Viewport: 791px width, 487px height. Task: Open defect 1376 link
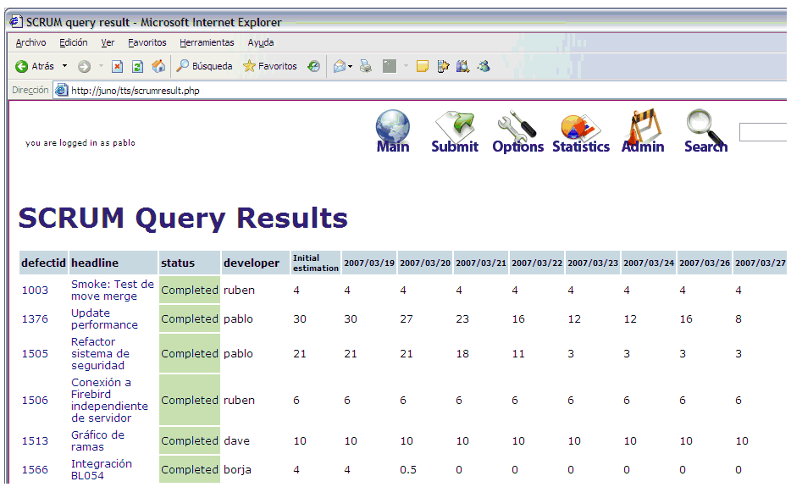(x=35, y=319)
